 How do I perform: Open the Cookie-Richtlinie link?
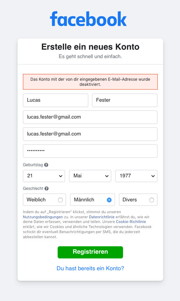(131, 222)
